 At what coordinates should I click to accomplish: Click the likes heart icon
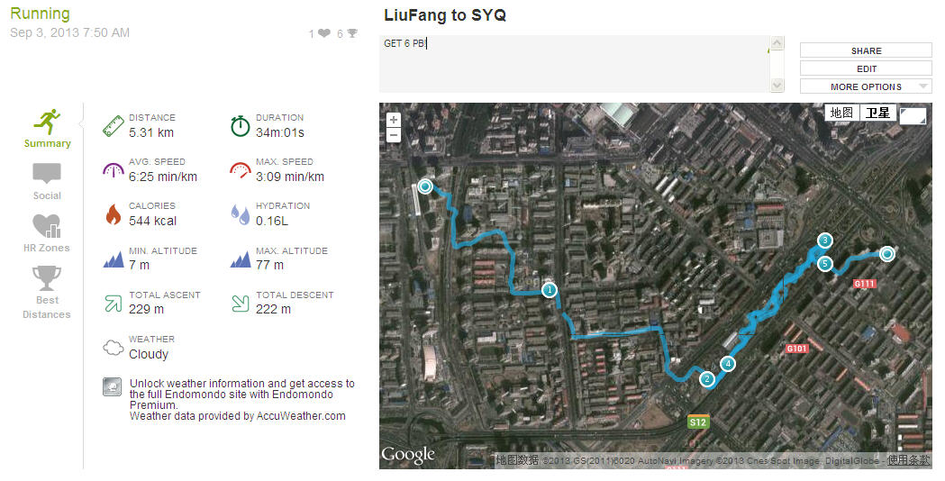324,33
